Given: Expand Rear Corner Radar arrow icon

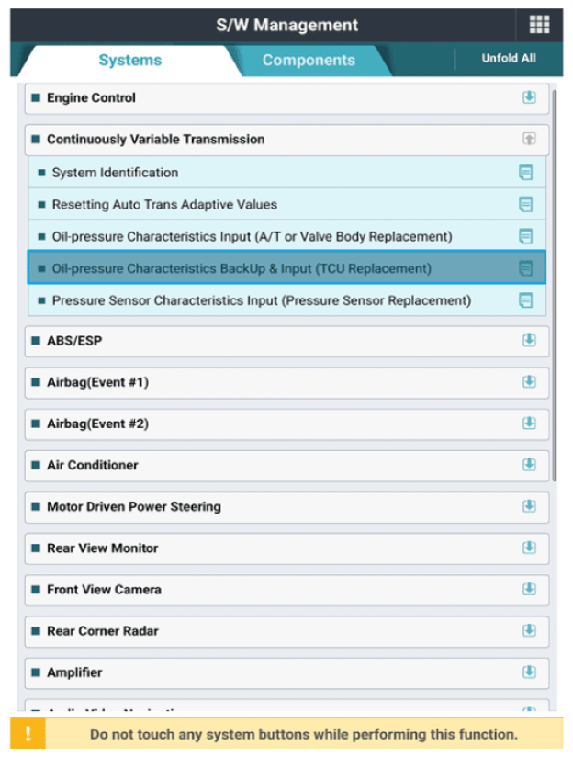Looking at the screenshot, I should click(x=529, y=630).
